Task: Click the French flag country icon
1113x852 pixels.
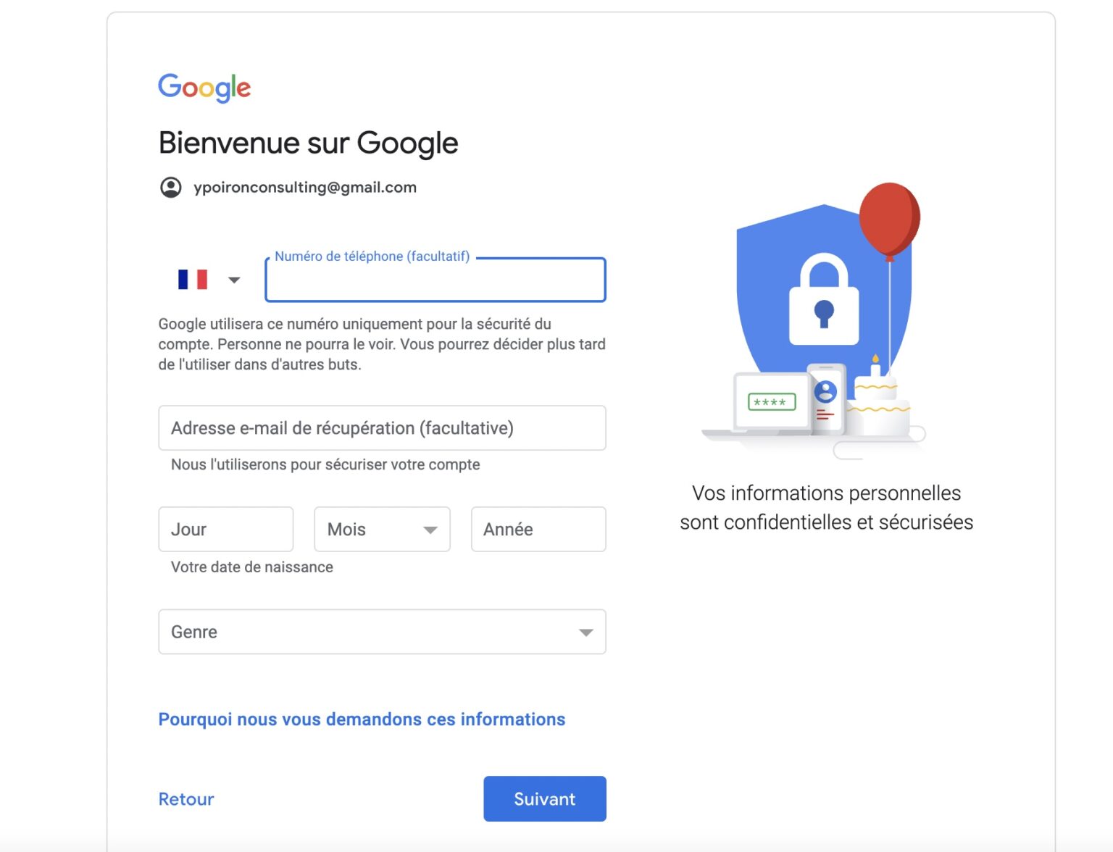Action: 192,279
